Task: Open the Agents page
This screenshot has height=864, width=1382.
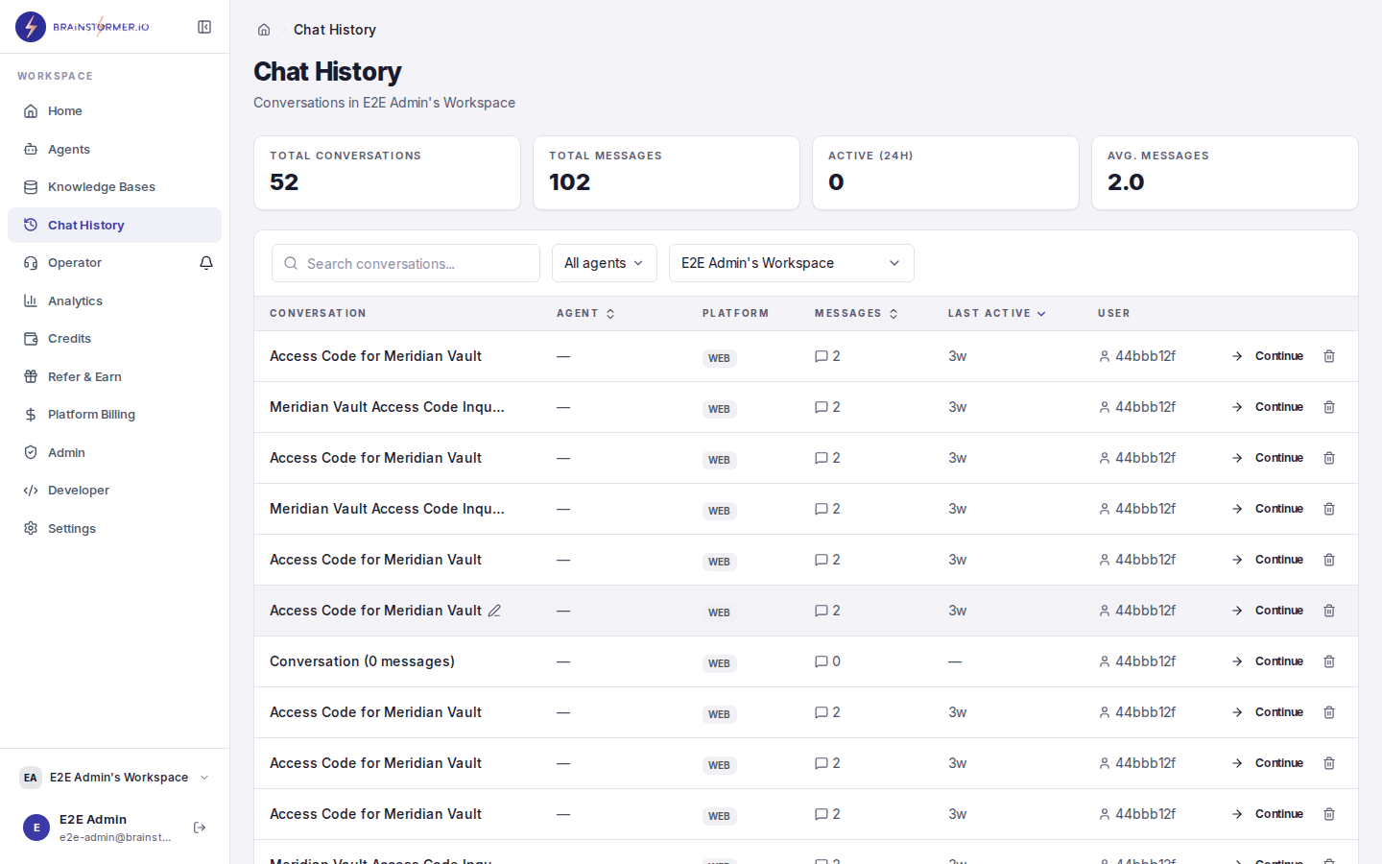Action: coord(114,149)
